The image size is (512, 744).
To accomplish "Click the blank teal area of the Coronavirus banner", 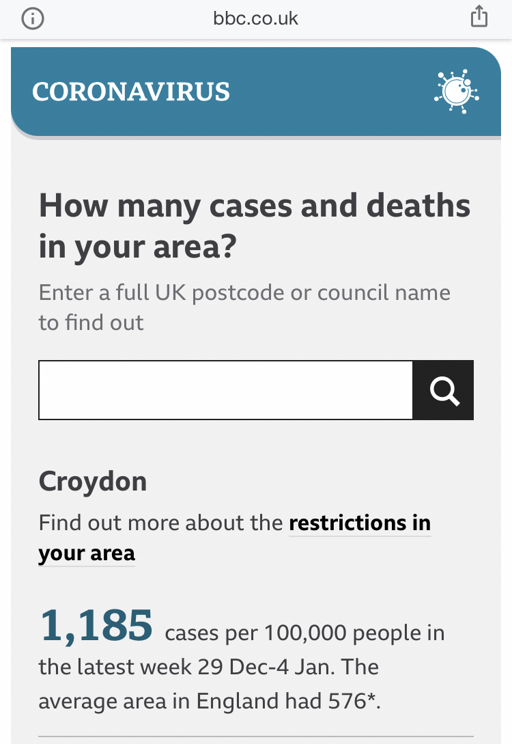I will coord(328,92).
